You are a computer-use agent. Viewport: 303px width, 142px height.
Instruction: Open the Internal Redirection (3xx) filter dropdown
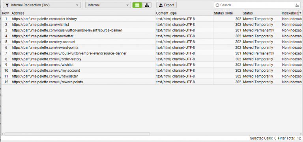42,5
